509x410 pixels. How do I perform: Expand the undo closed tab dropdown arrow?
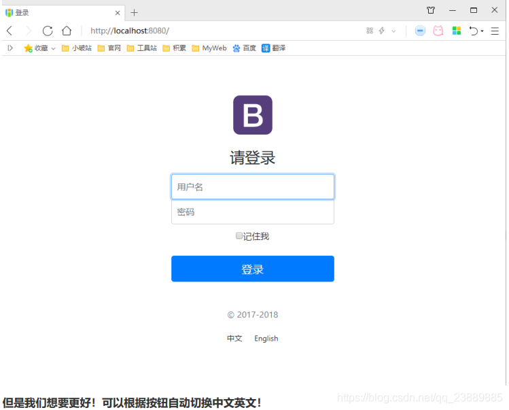[482, 31]
